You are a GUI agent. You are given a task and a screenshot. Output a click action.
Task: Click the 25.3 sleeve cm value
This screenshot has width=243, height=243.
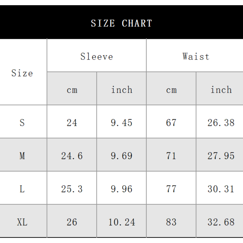point(72,189)
